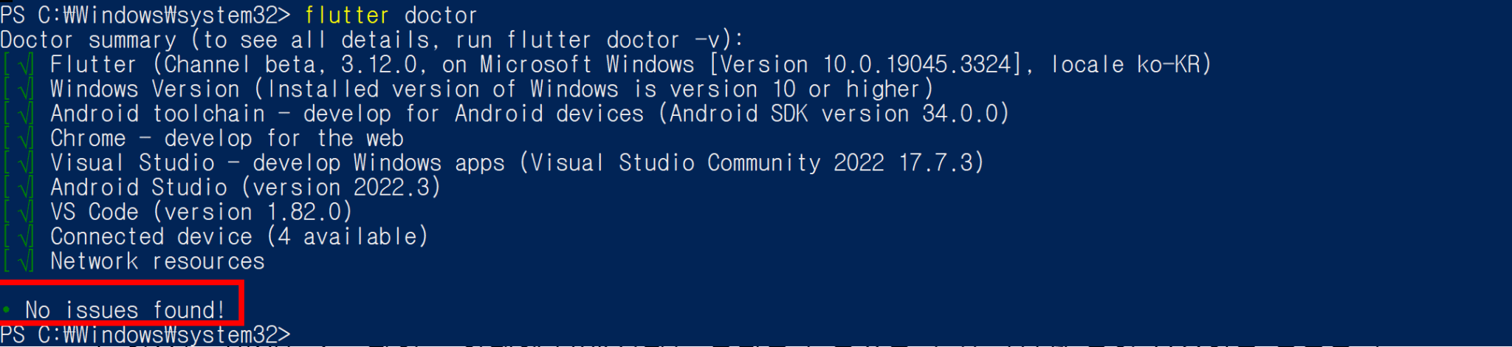Image resolution: width=1512 pixels, height=347 pixels.
Task: Click the checkmark next to Connected device
Action: point(26,237)
